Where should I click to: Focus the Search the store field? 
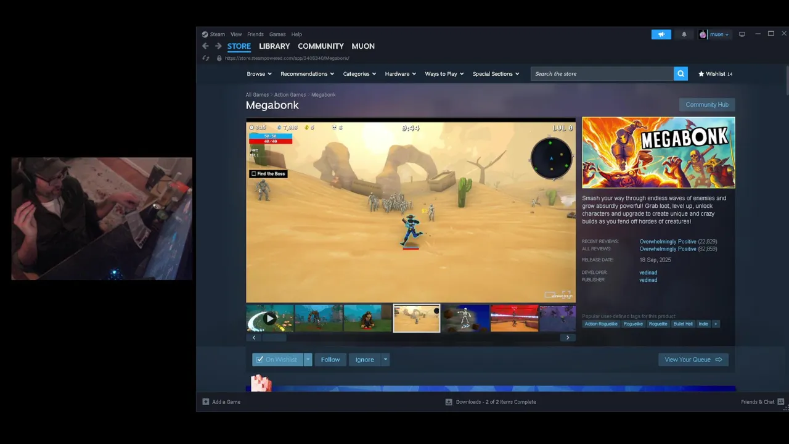[602, 73]
